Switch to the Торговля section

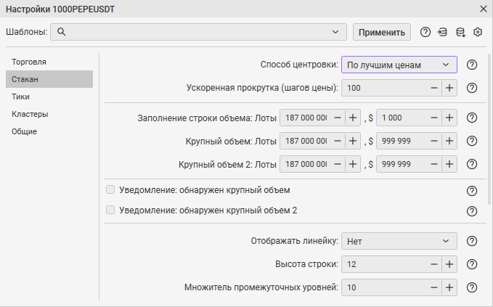tap(30, 62)
